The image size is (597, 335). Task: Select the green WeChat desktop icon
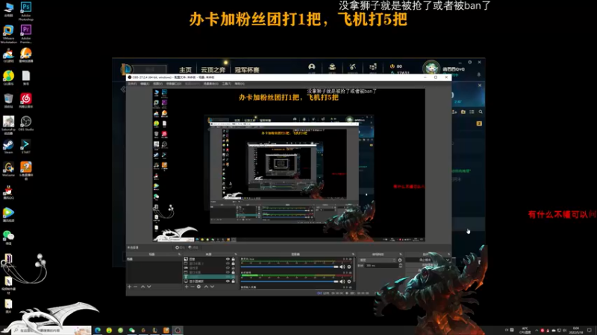[8, 237]
